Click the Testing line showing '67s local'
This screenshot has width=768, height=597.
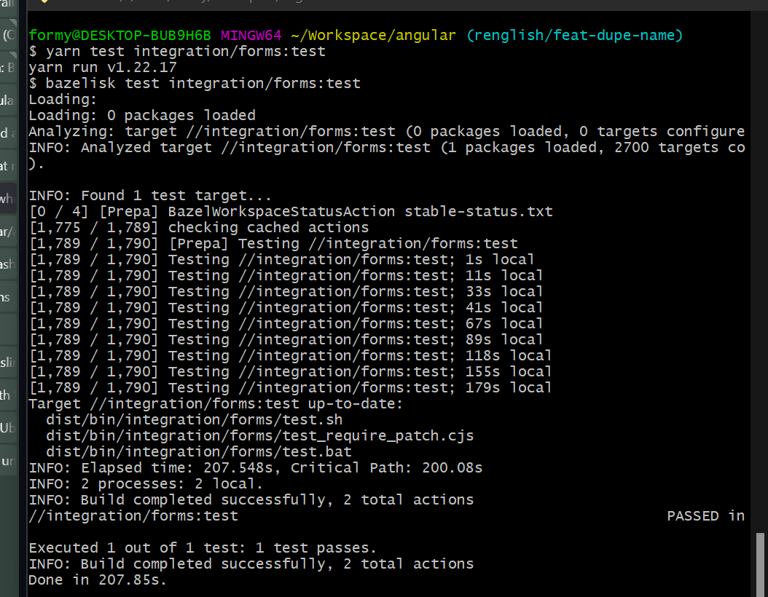[x=286, y=324]
